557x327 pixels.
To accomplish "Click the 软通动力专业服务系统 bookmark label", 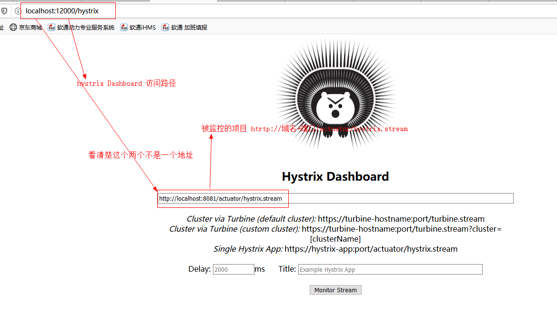I will click(x=86, y=27).
